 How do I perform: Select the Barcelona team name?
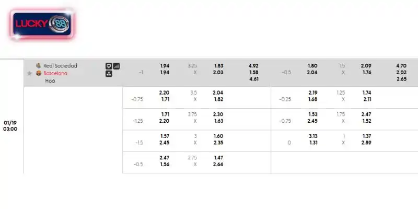click(x=55, y=73)
